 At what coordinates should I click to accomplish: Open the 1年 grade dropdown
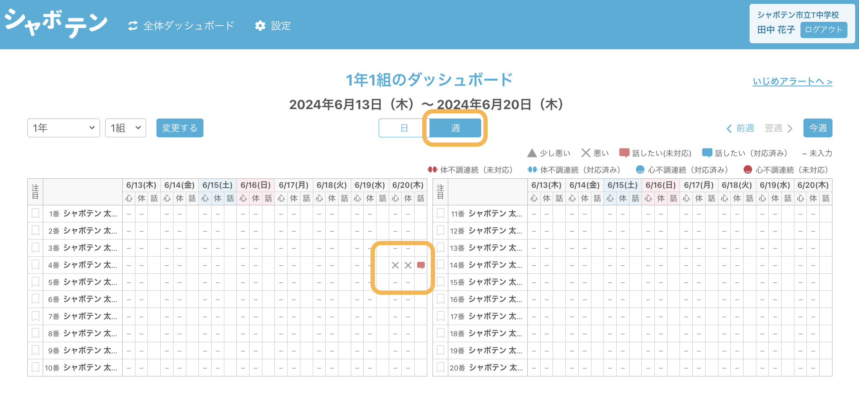click(x=64, y=128)
